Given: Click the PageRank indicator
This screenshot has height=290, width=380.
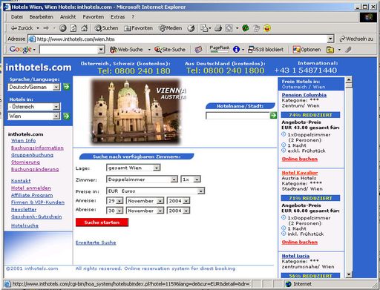Looking at the screenshot, I should click(220, 49).
